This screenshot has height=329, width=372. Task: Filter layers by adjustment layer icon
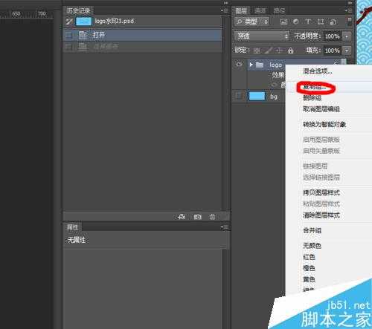[295, 22]
